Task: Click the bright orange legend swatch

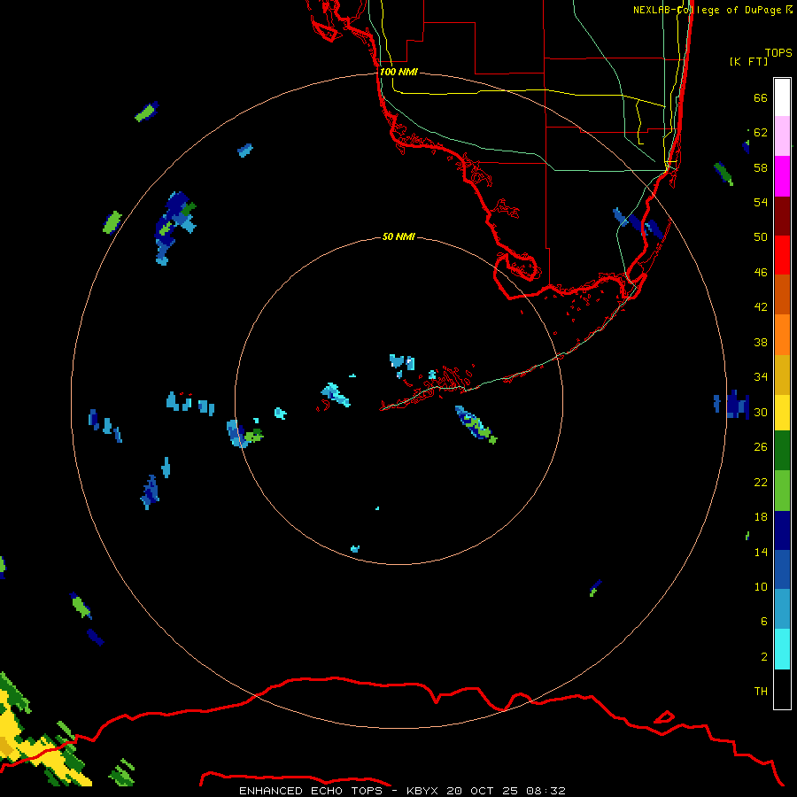Action: tap(782, 335)
